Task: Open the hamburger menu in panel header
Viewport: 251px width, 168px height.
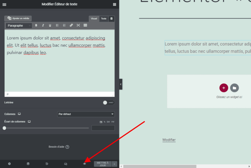Action: [4, 4]
